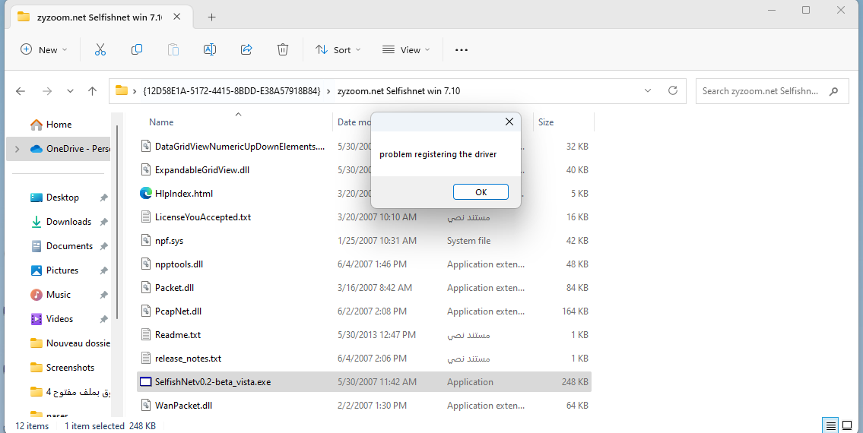The height and width of the screenshot is (433, 863).
Task: Click the npf.sys file icon
Action: [x=146, y=241]
